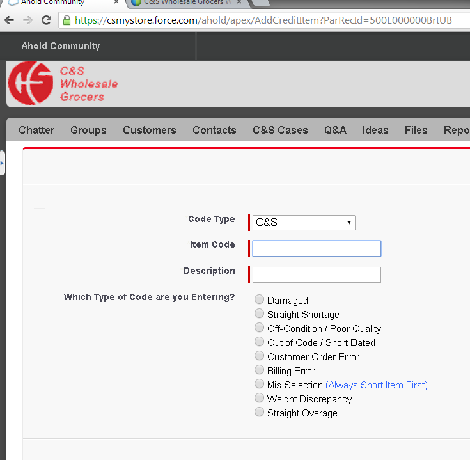470x460 pixels.
Task: Choose the Straight Overage option
Action: coord(259,412)
